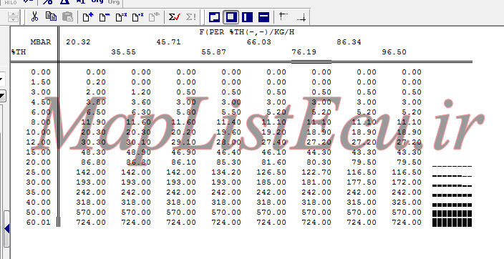Select column header 66.03
The height and width of the screenshot is (259, 504).
258,42
